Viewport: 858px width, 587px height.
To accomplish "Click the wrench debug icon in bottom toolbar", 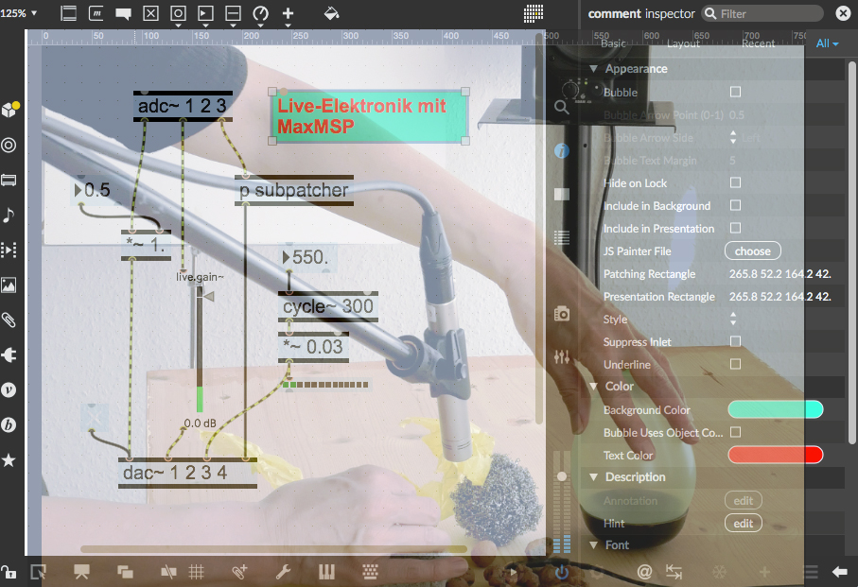I will [282, 571].
